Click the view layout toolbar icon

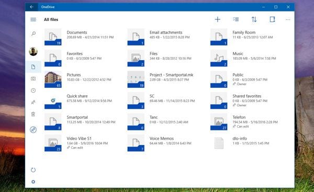[x=272, y=19]
